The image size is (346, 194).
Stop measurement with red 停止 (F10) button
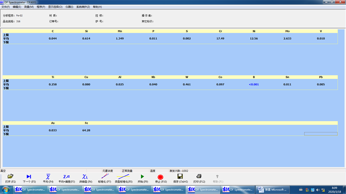click(160, 177)
